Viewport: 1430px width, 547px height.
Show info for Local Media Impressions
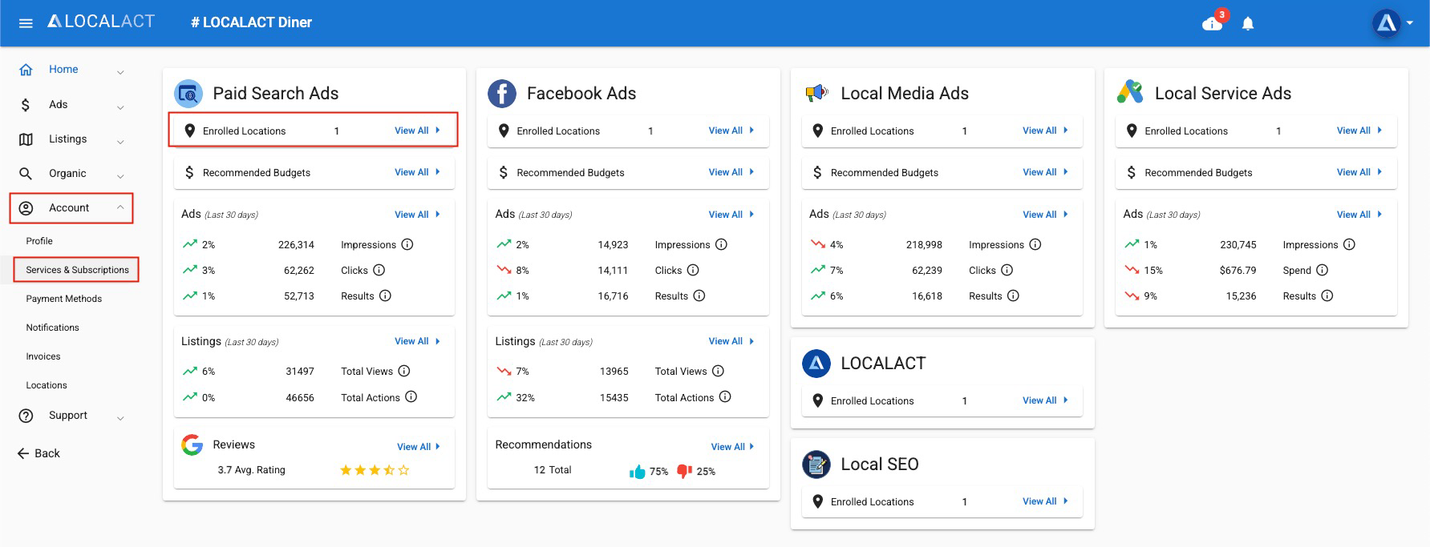click(1035, 244)
